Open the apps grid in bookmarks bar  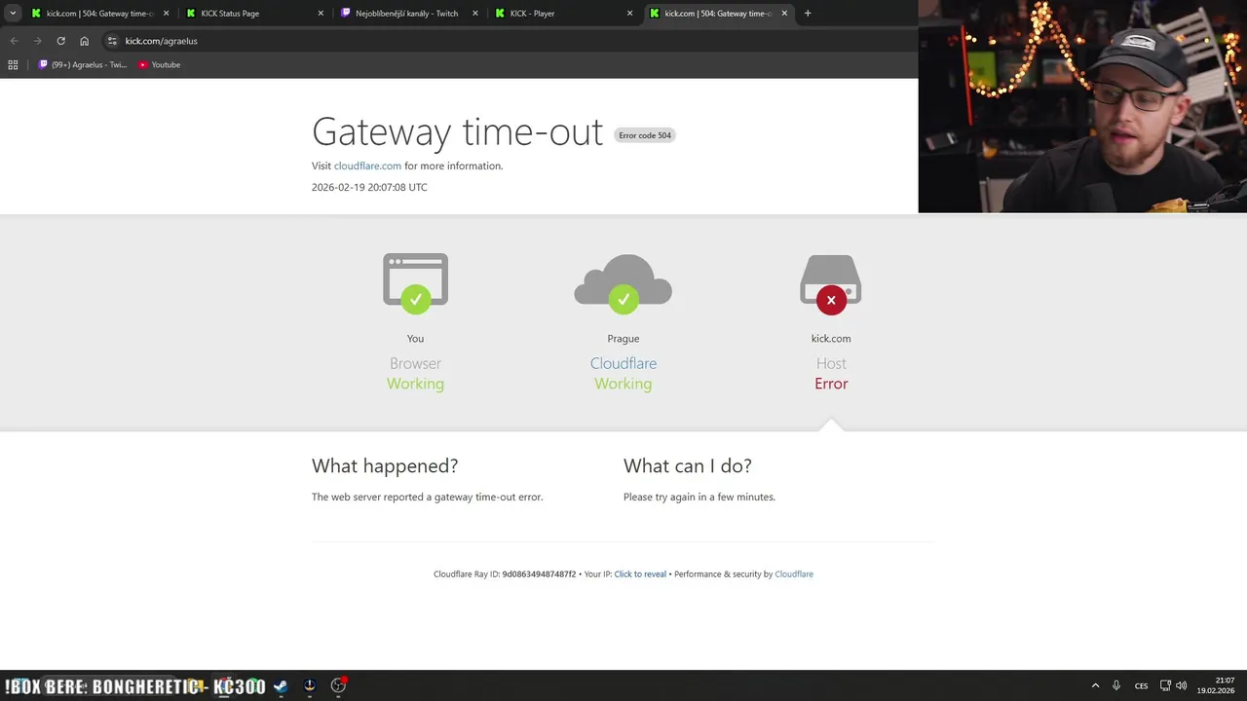point(13,64)
